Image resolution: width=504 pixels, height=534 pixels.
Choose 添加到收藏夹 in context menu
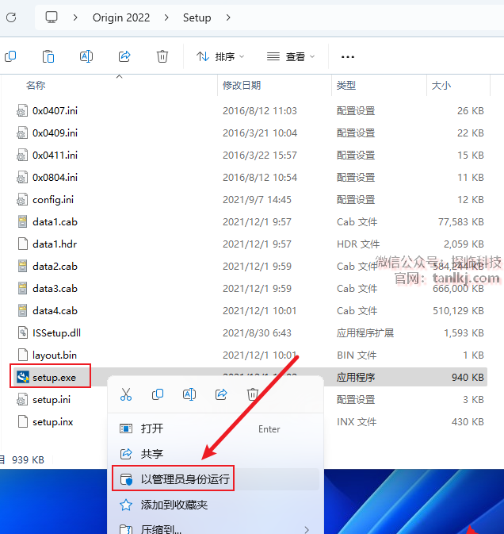coord(216,505)
